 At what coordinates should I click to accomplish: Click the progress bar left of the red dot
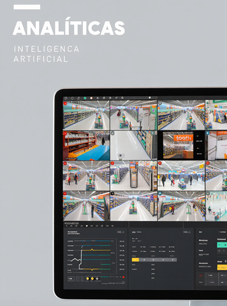coord(111,277)
